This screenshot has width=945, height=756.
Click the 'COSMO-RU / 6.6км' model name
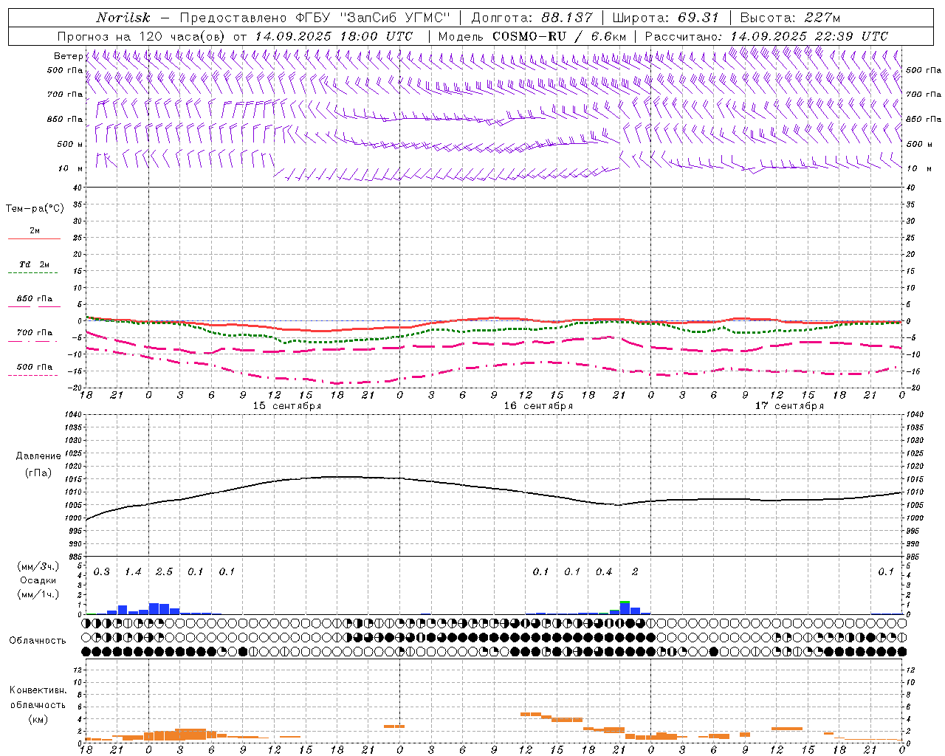559,36
